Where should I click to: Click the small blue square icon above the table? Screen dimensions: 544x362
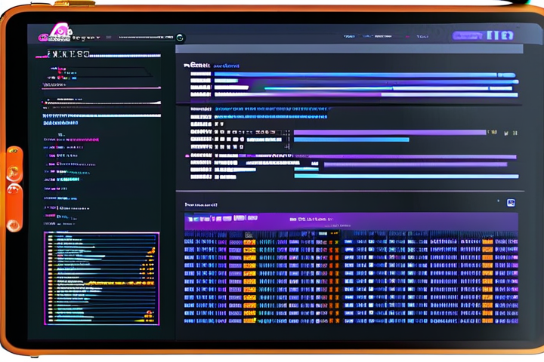point(511,202)
